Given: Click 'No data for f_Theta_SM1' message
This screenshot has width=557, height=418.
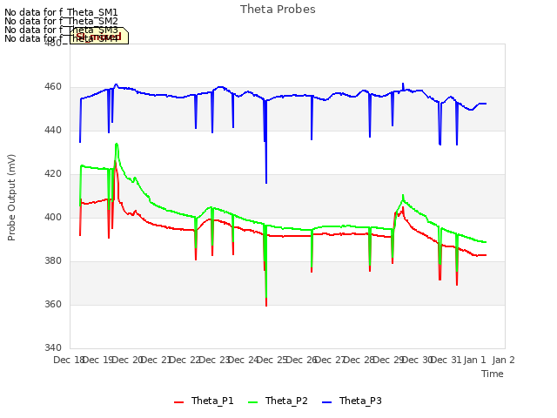Looking at the screenshot, I should (x=61, y=12).
